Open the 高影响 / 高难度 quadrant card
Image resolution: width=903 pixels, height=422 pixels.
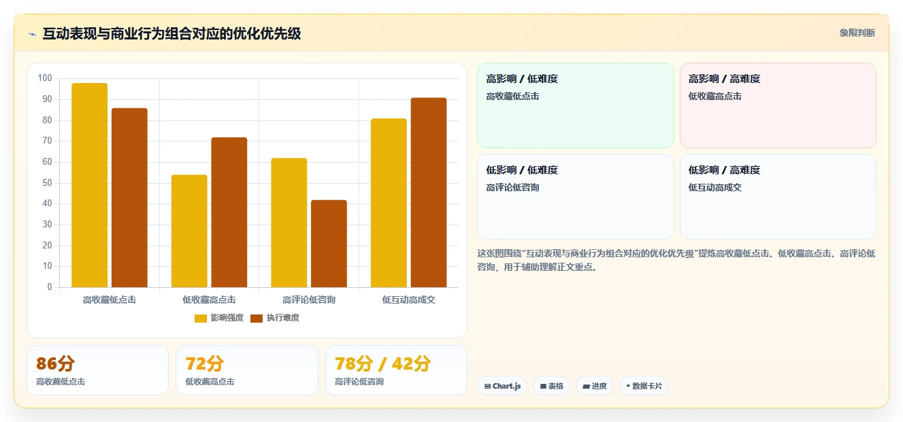[778, 105]
